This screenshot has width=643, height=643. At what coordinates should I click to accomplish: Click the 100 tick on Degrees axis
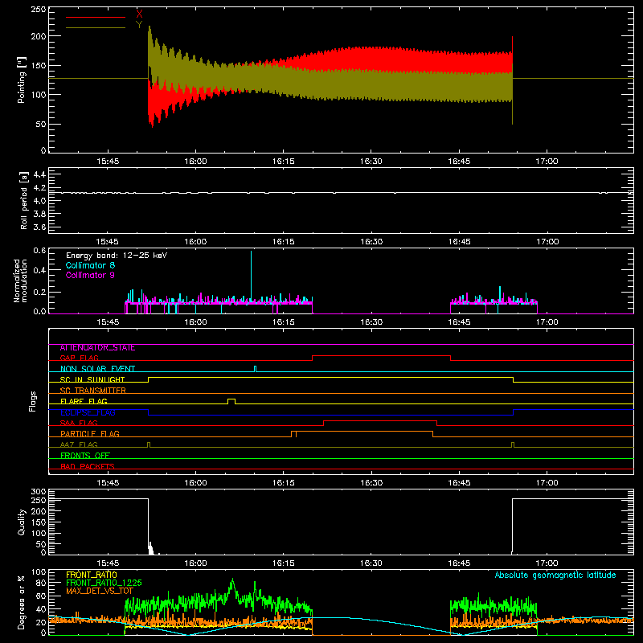click(x=39, y=572)
